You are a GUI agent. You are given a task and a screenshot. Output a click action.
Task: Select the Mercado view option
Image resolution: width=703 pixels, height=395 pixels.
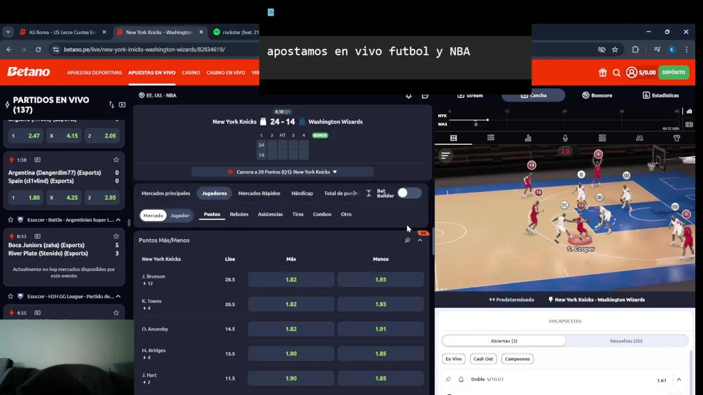[153, 216]
